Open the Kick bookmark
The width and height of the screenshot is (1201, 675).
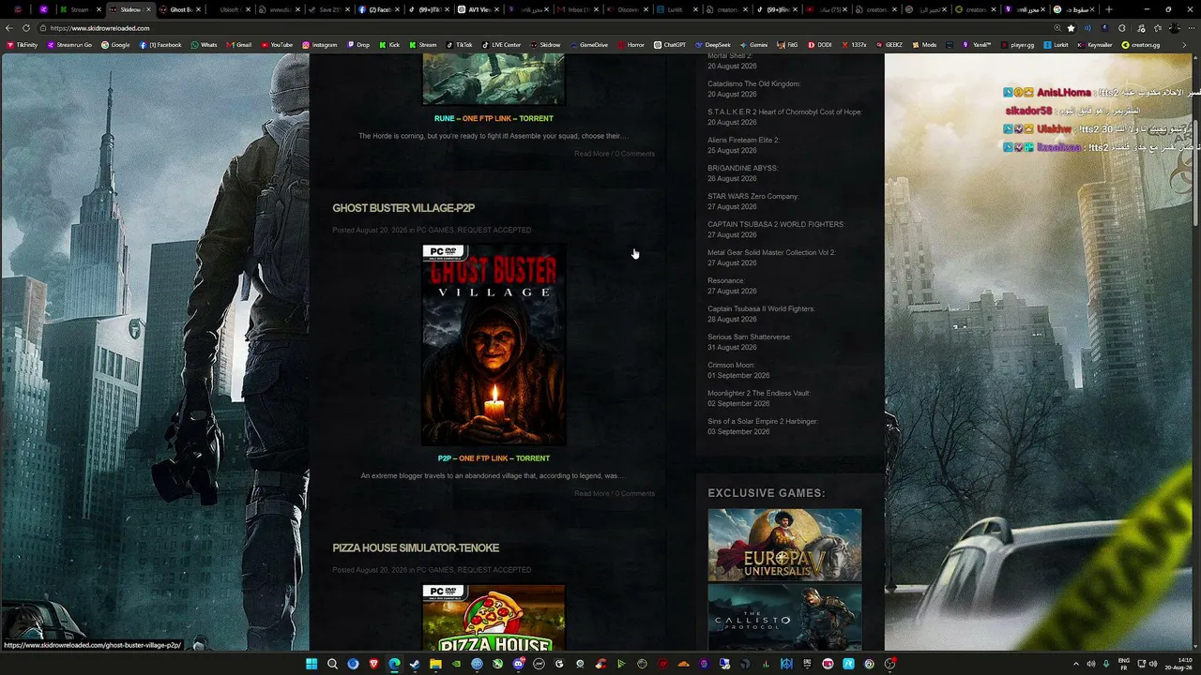tap(389, 45)
